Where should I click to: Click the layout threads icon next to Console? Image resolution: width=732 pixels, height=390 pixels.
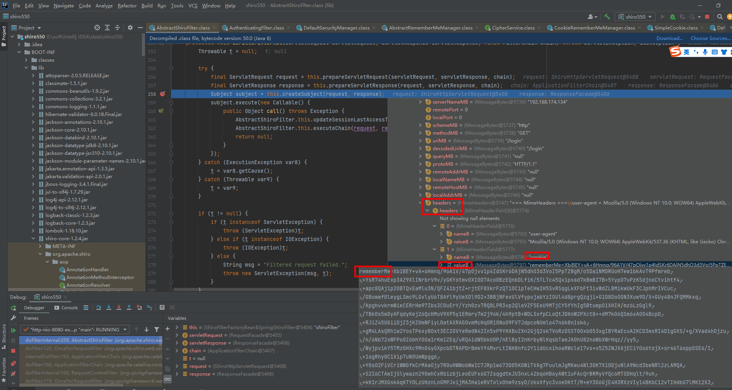coord(86,307)
